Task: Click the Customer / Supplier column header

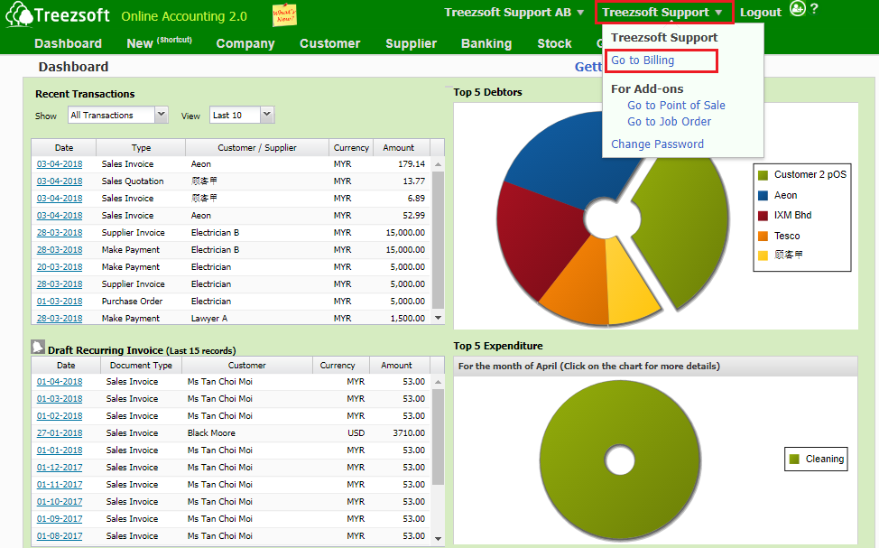Action: point(256,147)
